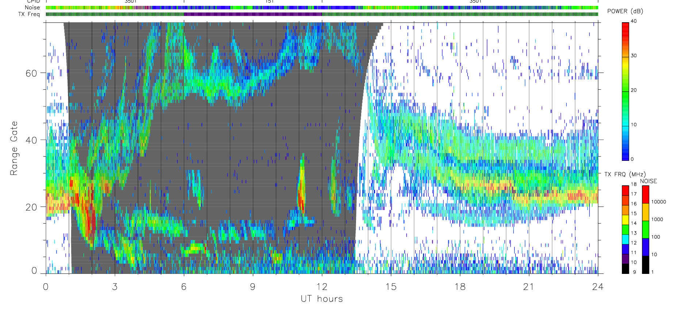This screenshot has width=673, height=310.
Task: Click the 20 tick label on Range Gate axis
Action: click(x=31, y=207)
